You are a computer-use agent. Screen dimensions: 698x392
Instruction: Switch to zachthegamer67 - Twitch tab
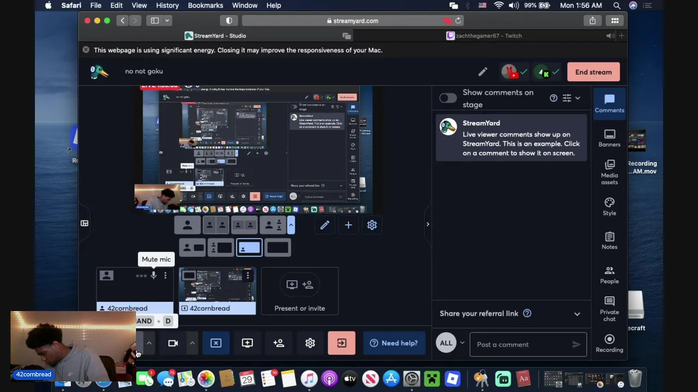(484, 35)
